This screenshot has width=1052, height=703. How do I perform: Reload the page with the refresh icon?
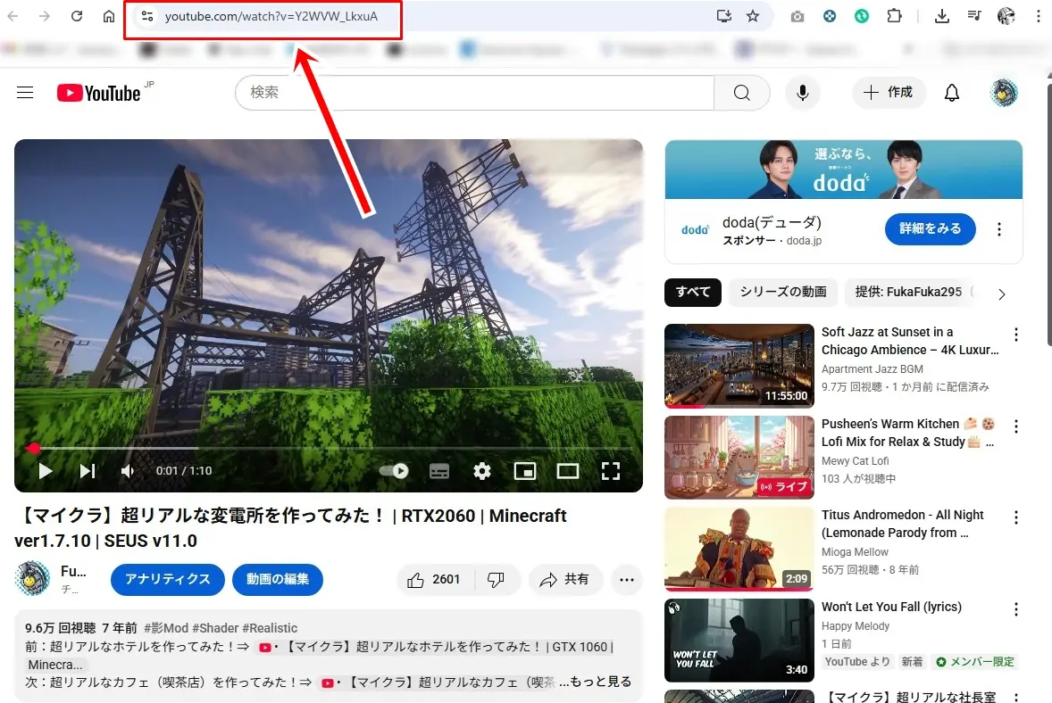coord(77,16)
